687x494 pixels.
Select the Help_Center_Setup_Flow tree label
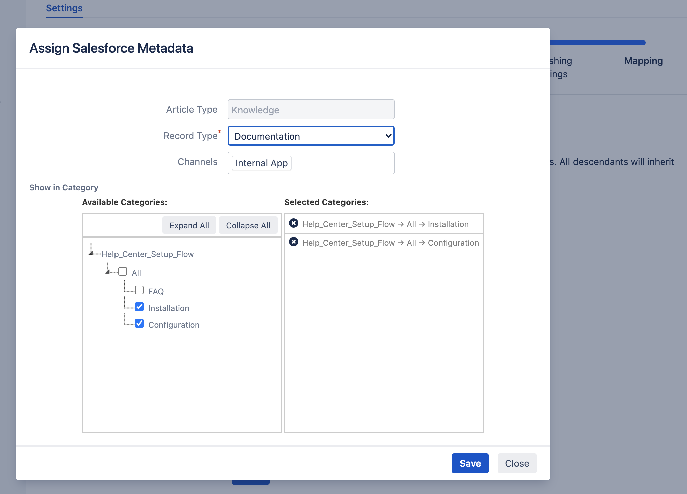click(x=148, y=254)
